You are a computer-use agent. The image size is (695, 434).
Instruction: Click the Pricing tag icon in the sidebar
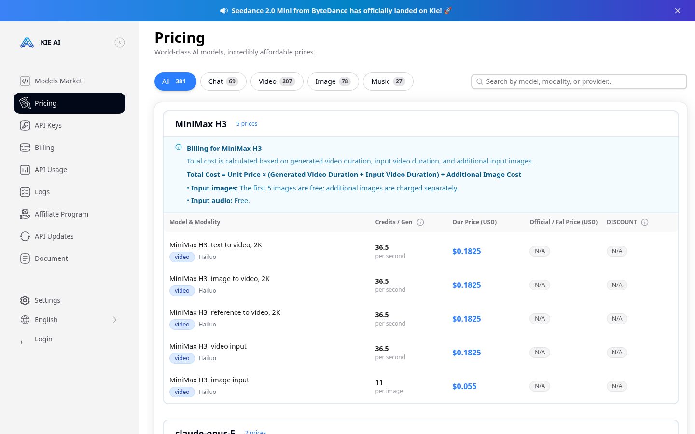tap(25, 103)
